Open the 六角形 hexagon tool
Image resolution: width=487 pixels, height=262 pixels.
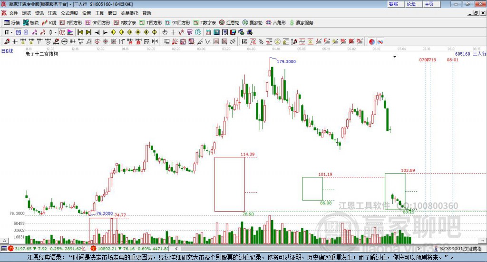pyautogui.click(x=276, y=23)
